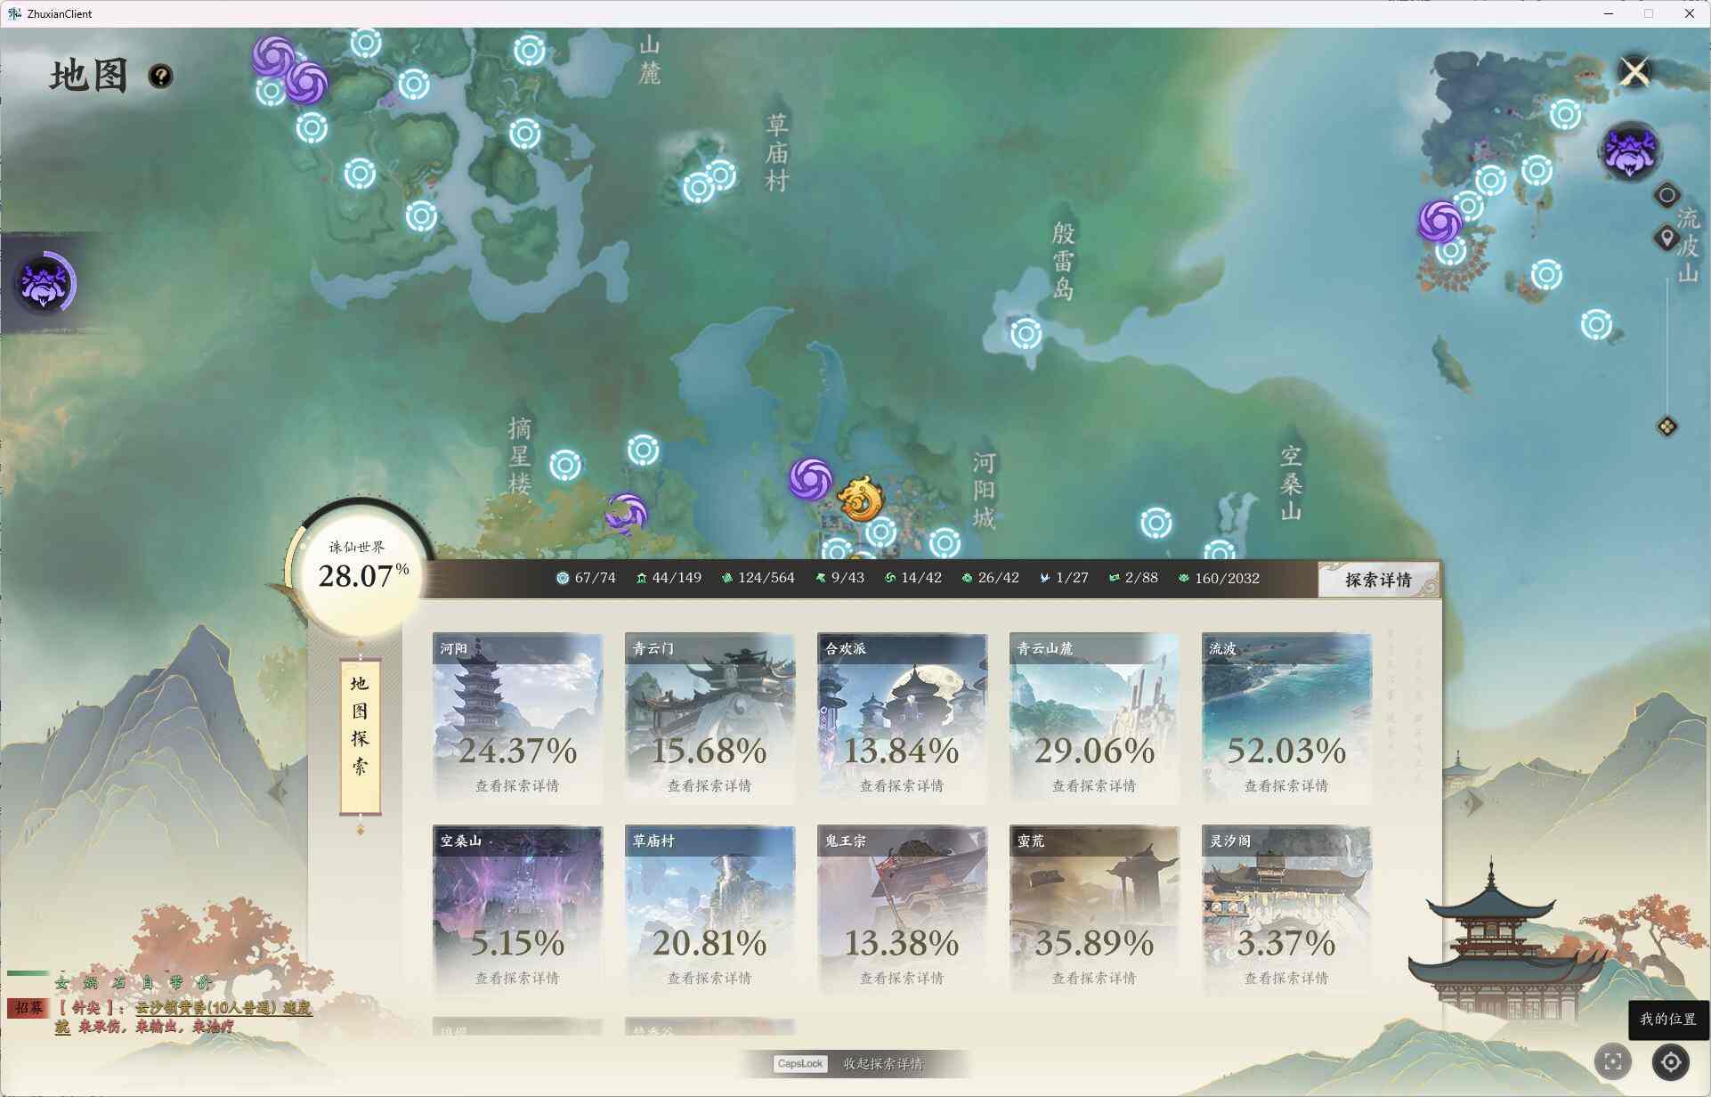This screenshot has width=1711, height=1097.
Task: Open the 流波 region card
Action: [1286, 718]
